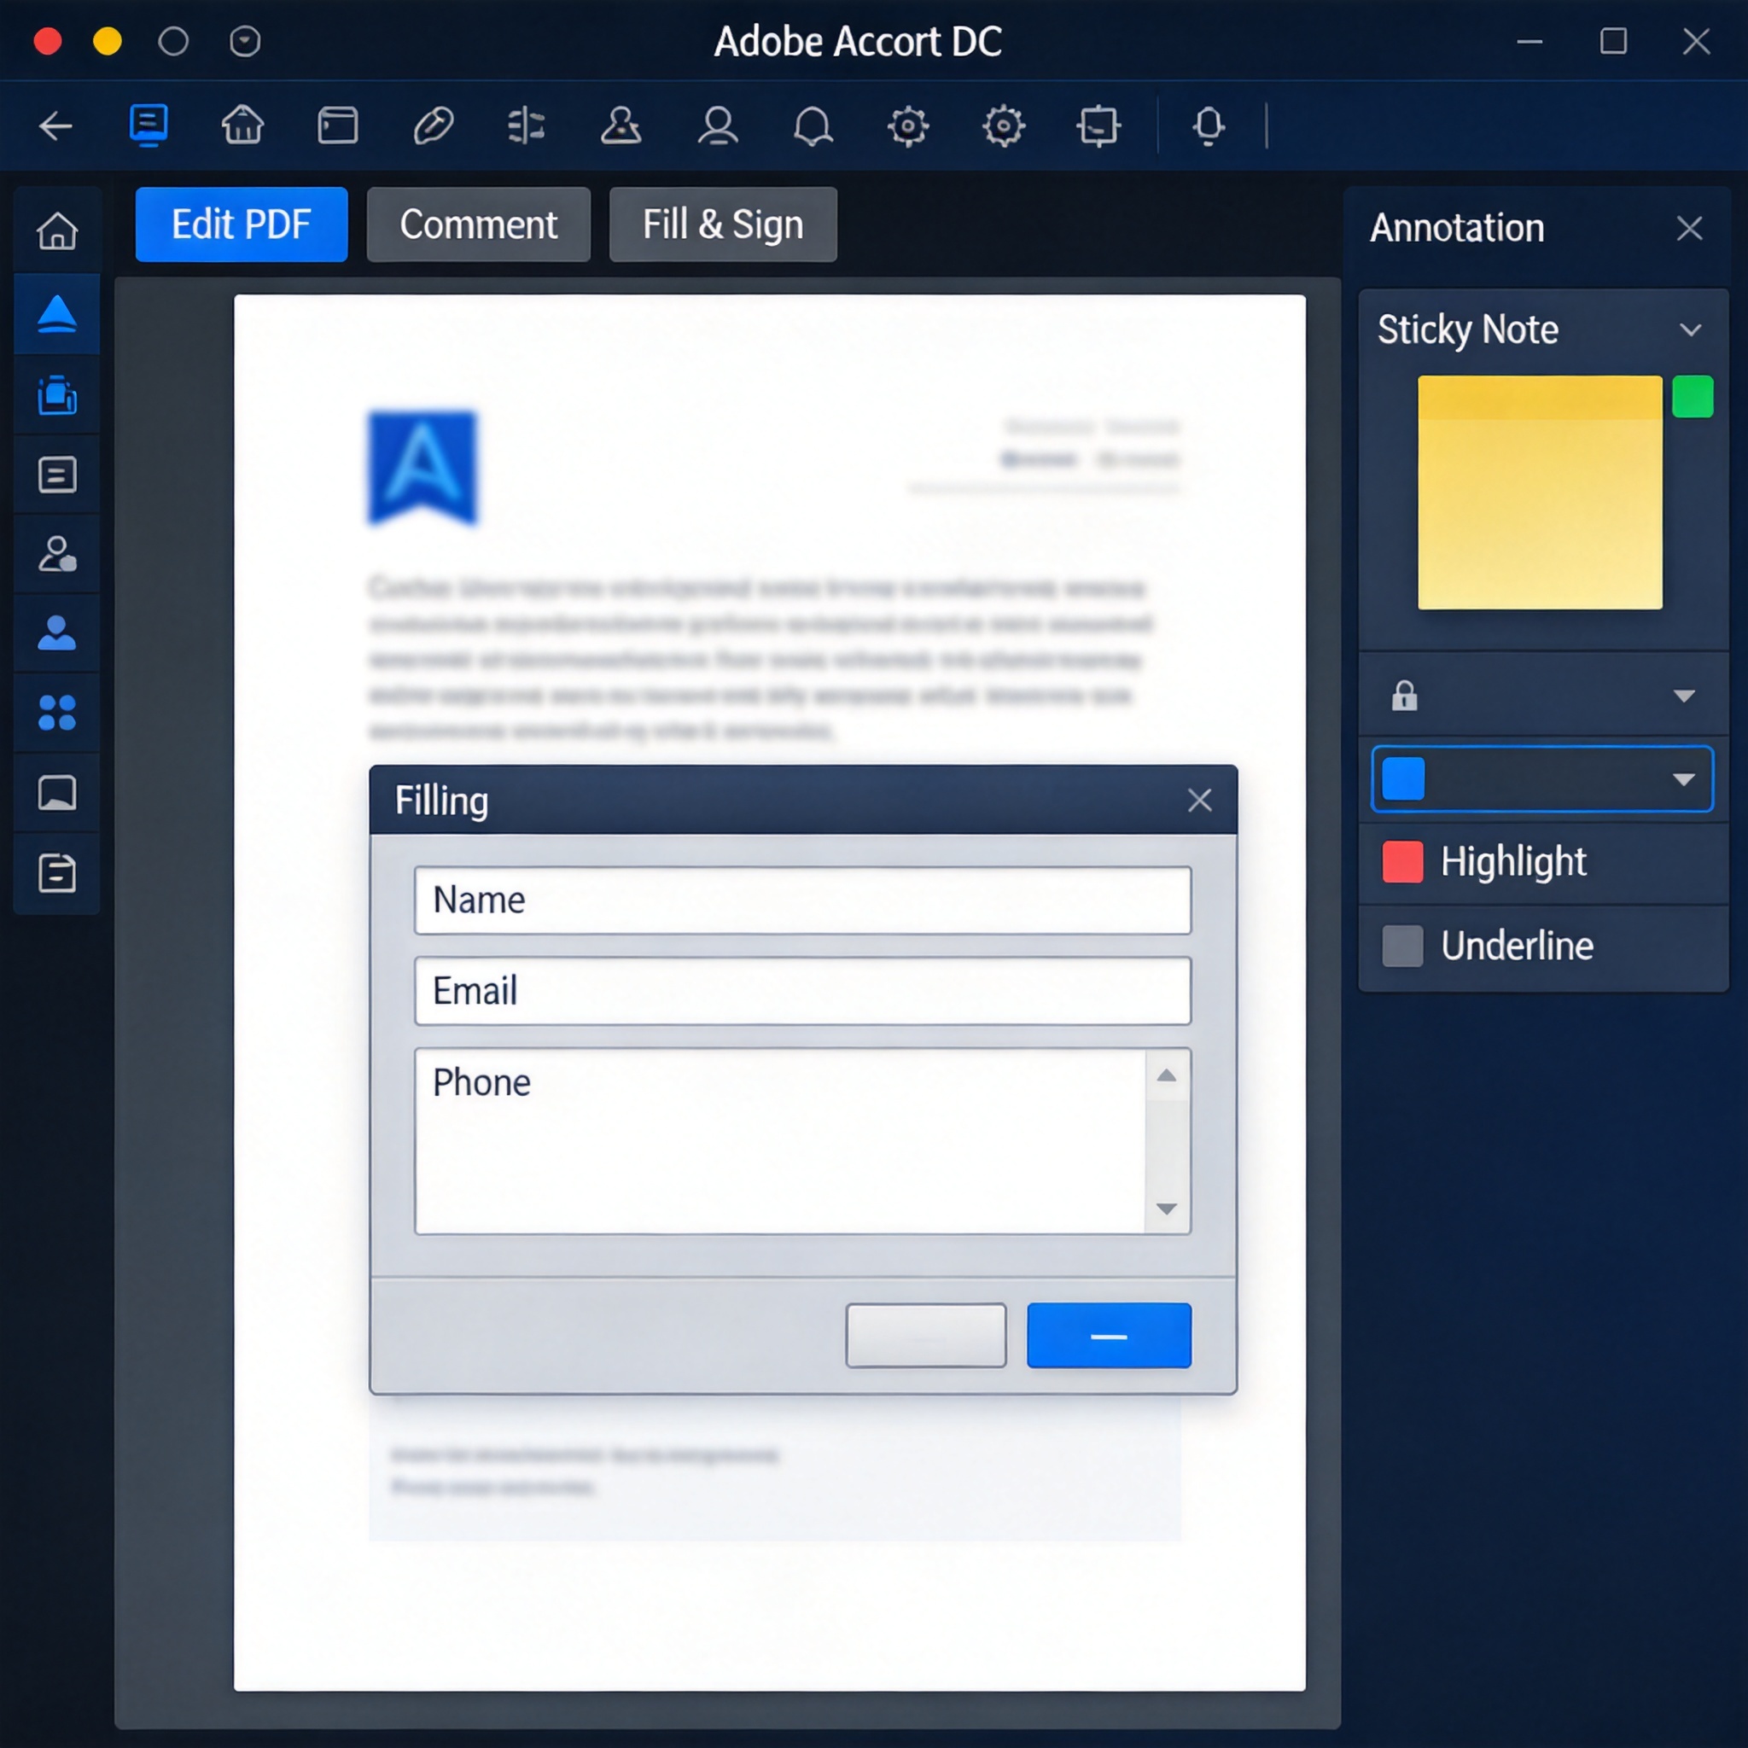The image size is (1748, 1748).
Task: Open the bell notifications icon next to profile
Action: point(813,125)
